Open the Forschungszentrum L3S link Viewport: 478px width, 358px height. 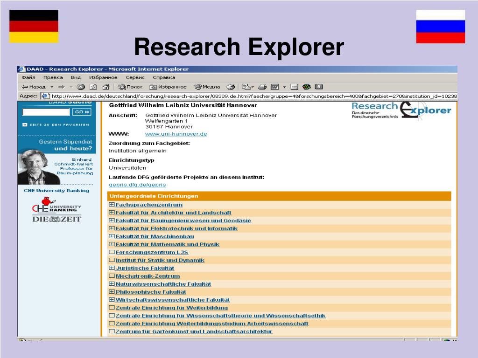coord(152,252)
